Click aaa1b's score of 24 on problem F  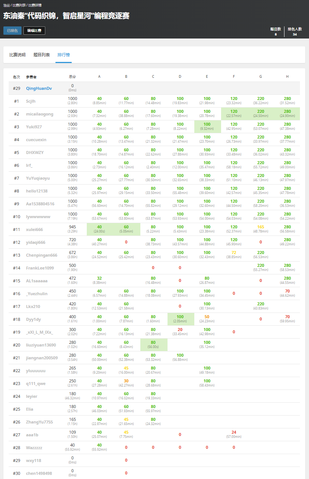coord(234,433)
